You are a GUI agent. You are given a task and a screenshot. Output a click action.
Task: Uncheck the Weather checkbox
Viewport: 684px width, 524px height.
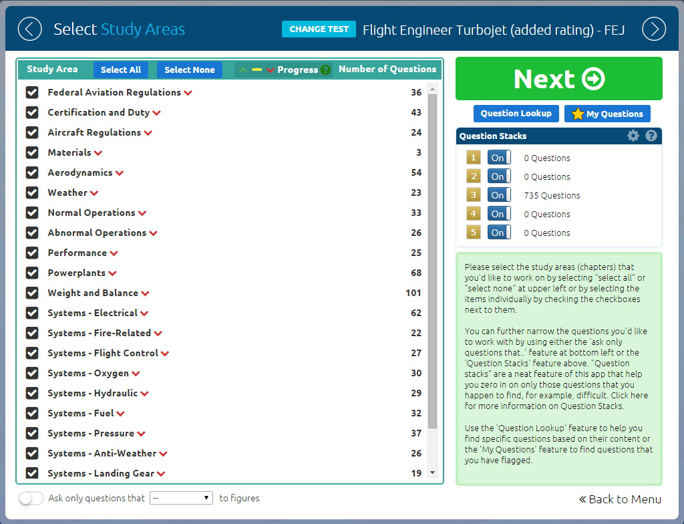point(32,193)
